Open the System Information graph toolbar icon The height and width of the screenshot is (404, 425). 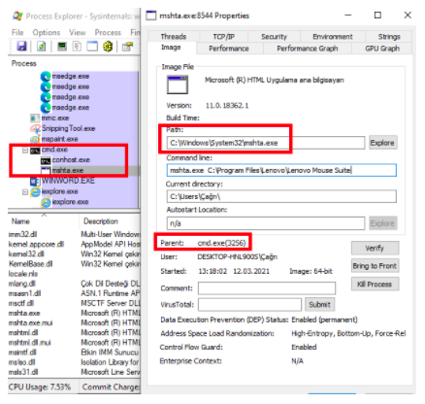click(x=62, y=47)
